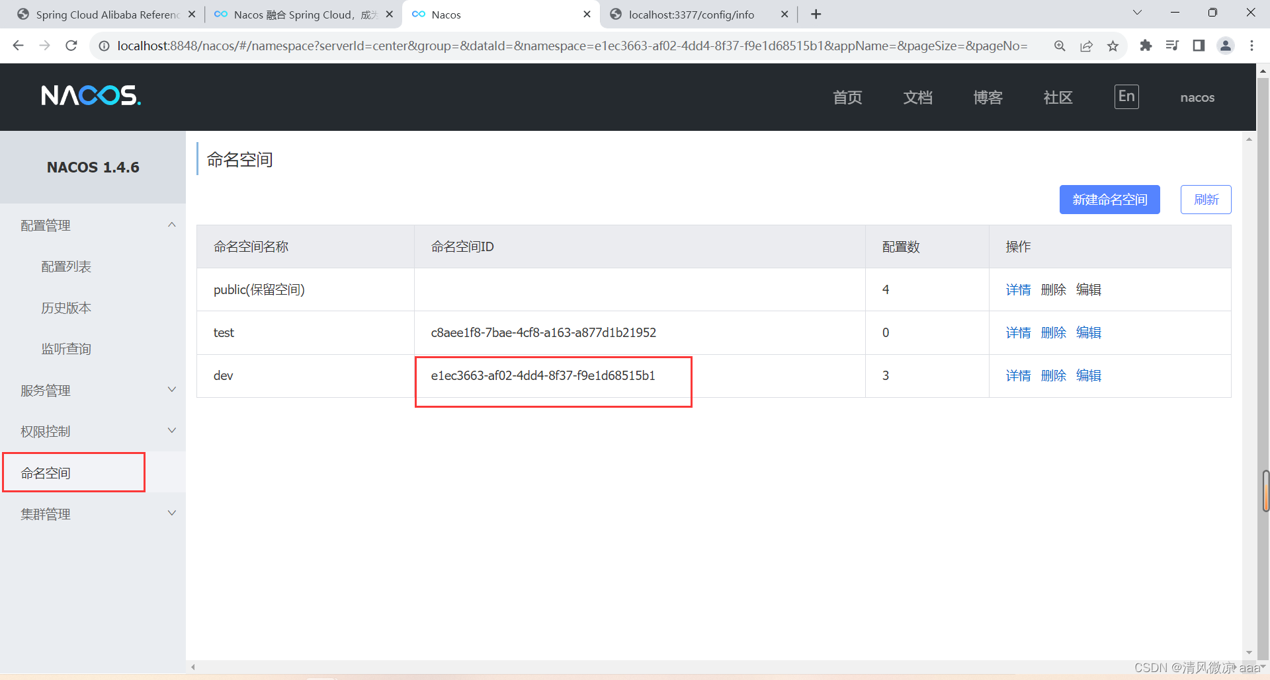Open the nacos user menu

[x=1197, y=98]
